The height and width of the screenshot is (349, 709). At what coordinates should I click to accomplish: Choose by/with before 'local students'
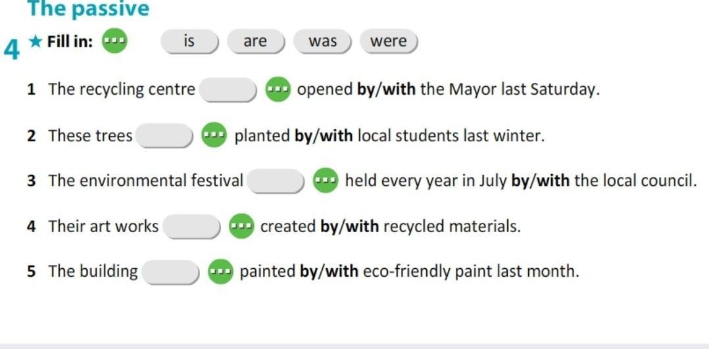[x=324, y=135]
